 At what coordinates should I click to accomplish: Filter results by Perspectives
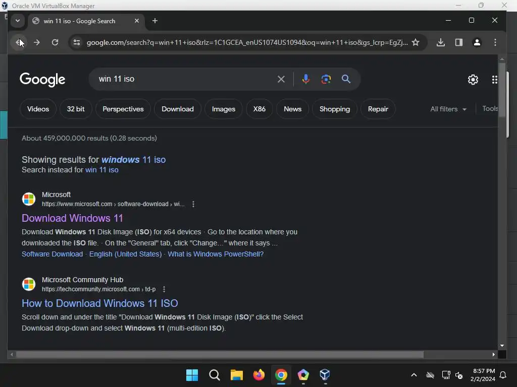123,109
